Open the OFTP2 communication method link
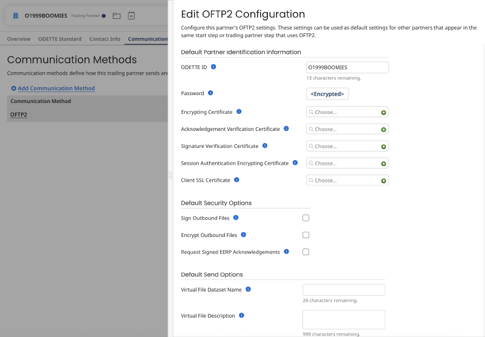The width and height of the screenshot is (485, 337). click(19, 115)
